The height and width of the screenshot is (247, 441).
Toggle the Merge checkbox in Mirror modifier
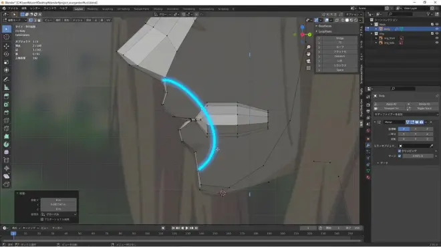(400, 156)
